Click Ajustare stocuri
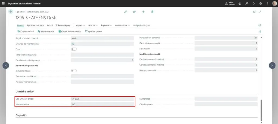Screen dimensions: 278x124 pyautogui.click(x=46, y=32)
